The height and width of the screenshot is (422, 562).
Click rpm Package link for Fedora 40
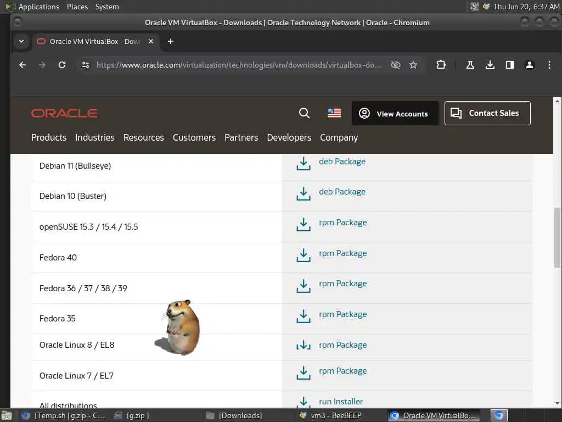(343, 253)
